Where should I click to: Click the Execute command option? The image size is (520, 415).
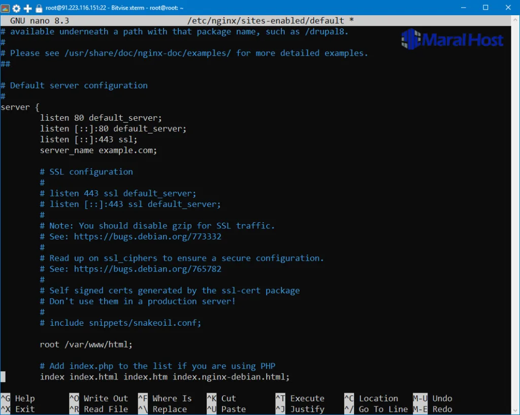pyautogui.click(x=308, y=398)
